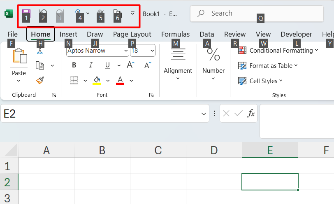
Task: Open the Review tab
Action: coord(235,34)
